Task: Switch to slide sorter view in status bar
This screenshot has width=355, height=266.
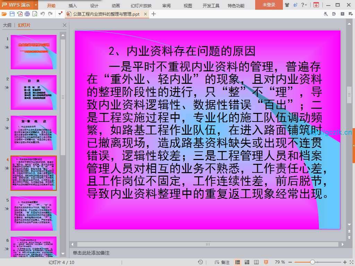Action: [x=247, y=262]
